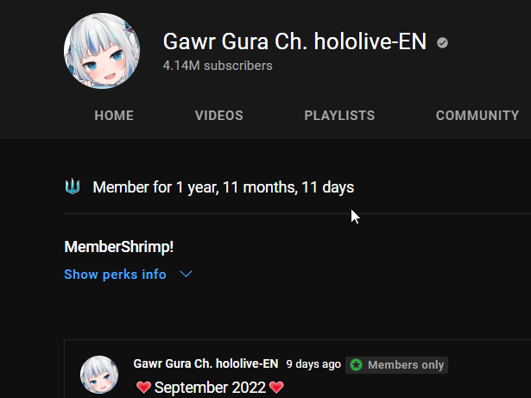
Task: Show perks info for MemberShrimp tier
Action: point(115,274)
